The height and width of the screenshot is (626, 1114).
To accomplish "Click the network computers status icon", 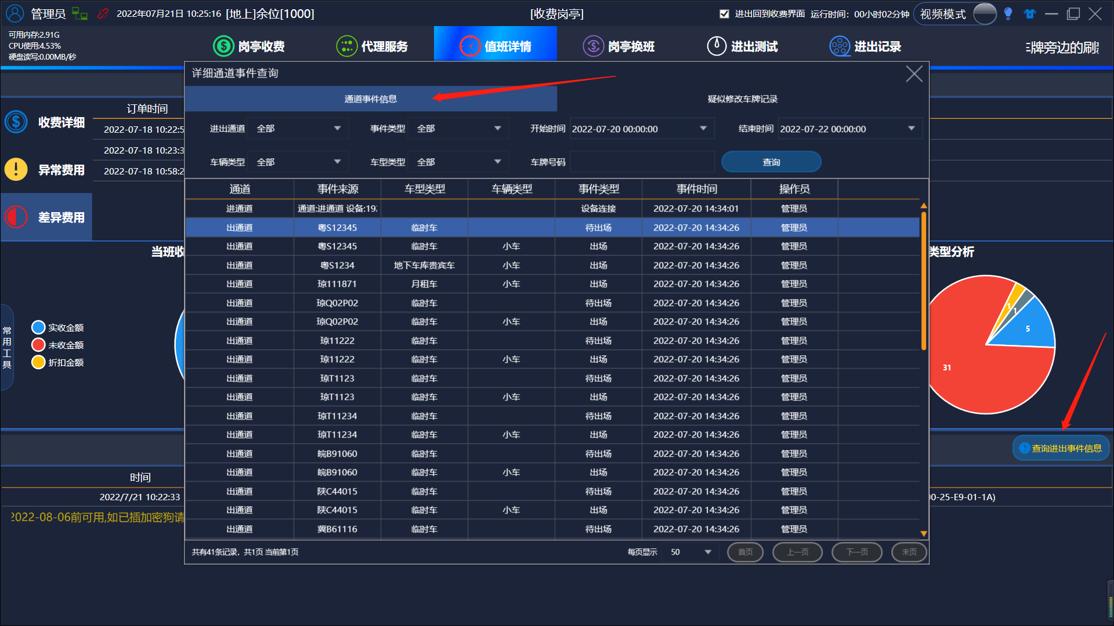I will tap(79, 13).
